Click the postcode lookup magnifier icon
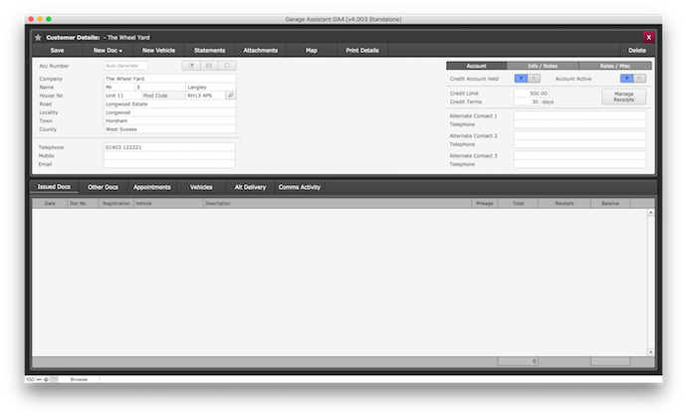 (x=230, y=96)
